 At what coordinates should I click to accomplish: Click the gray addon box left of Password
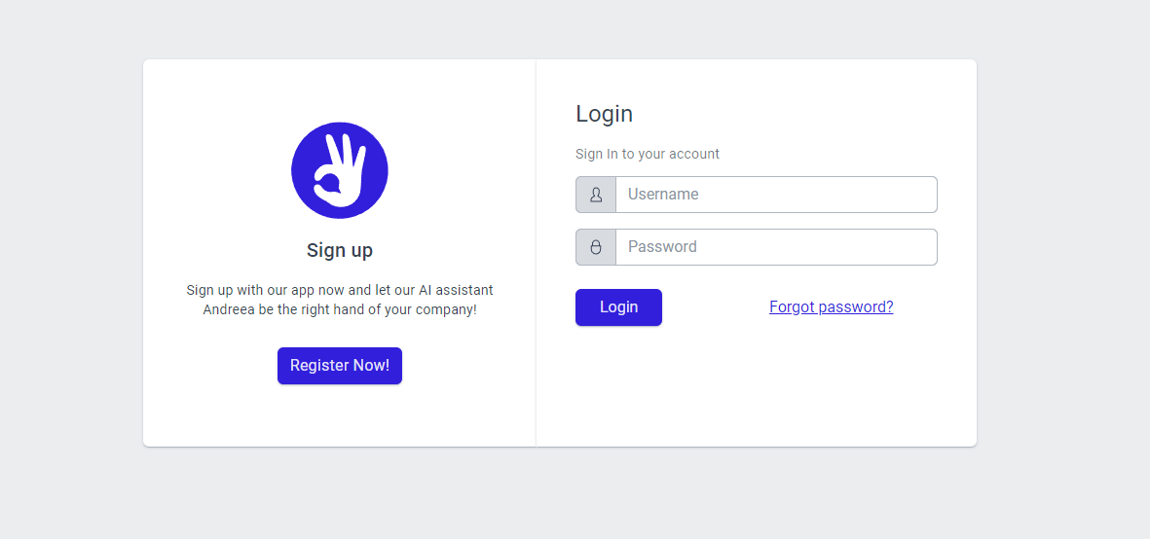coord(596,247)
